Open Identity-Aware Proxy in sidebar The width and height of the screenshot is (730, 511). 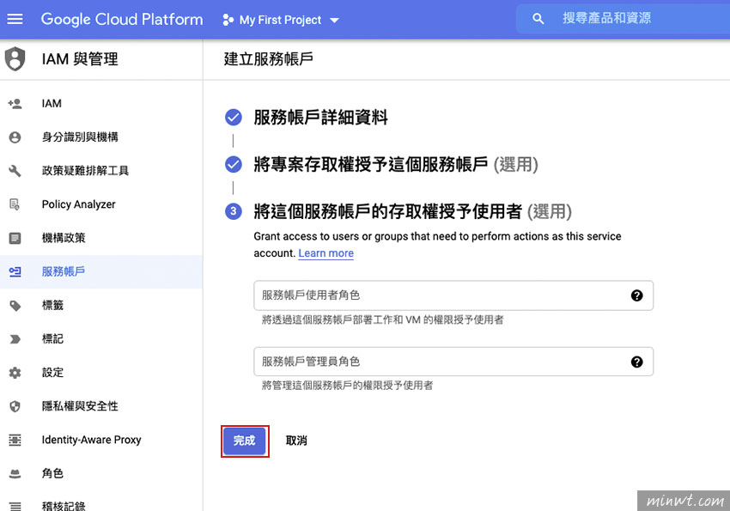pos(101,440)
